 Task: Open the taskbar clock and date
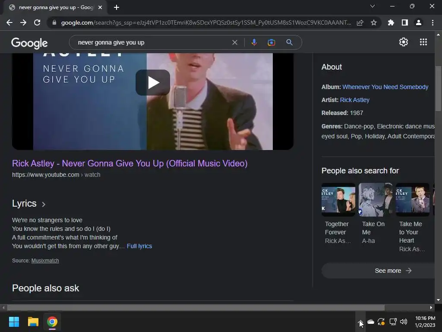425,322
